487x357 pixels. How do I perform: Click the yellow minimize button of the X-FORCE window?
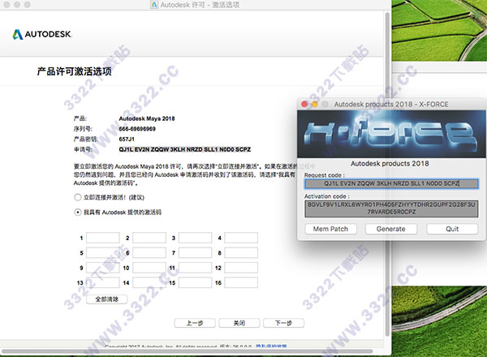point(315,105)
